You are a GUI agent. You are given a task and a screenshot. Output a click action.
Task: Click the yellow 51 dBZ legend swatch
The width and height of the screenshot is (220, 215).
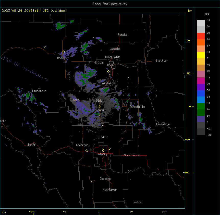tap(201, 55)
